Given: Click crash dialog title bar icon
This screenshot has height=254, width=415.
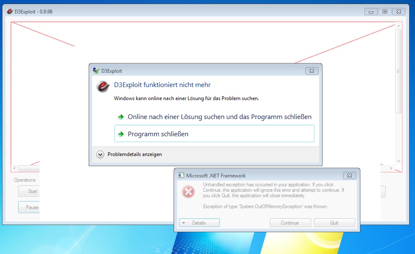Looking at the screenshot, I should point(96,71).
